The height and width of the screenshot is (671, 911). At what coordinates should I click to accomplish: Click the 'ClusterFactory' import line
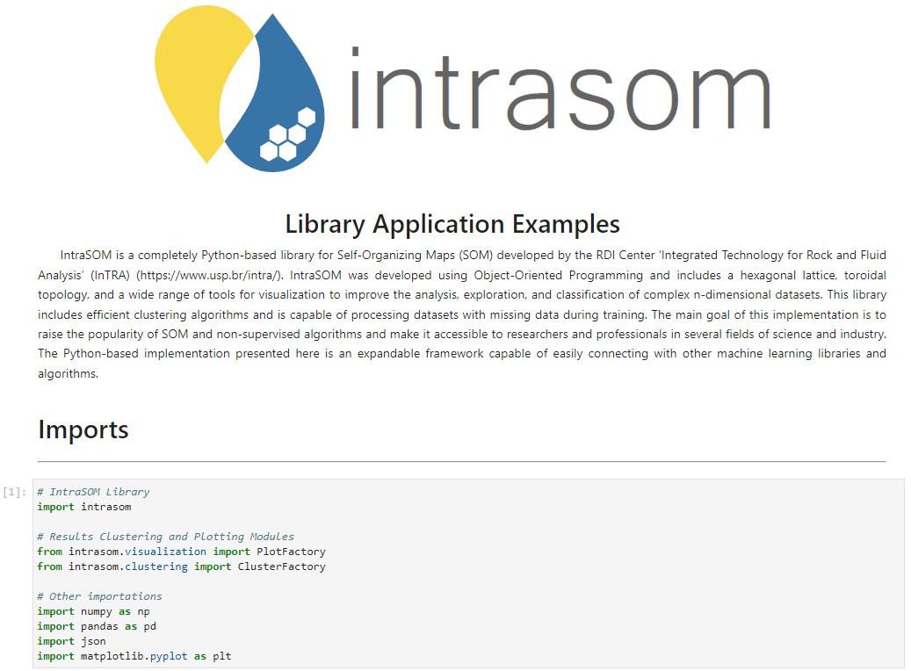(x=181, y=566)
